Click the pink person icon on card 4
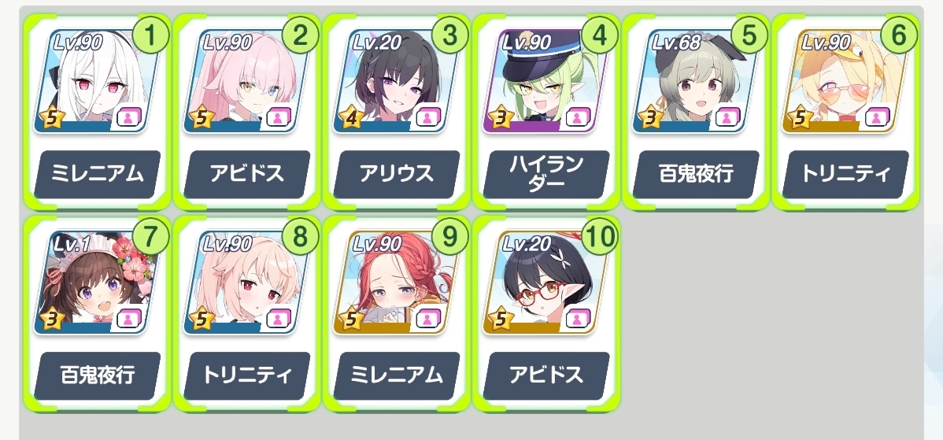 577,116
